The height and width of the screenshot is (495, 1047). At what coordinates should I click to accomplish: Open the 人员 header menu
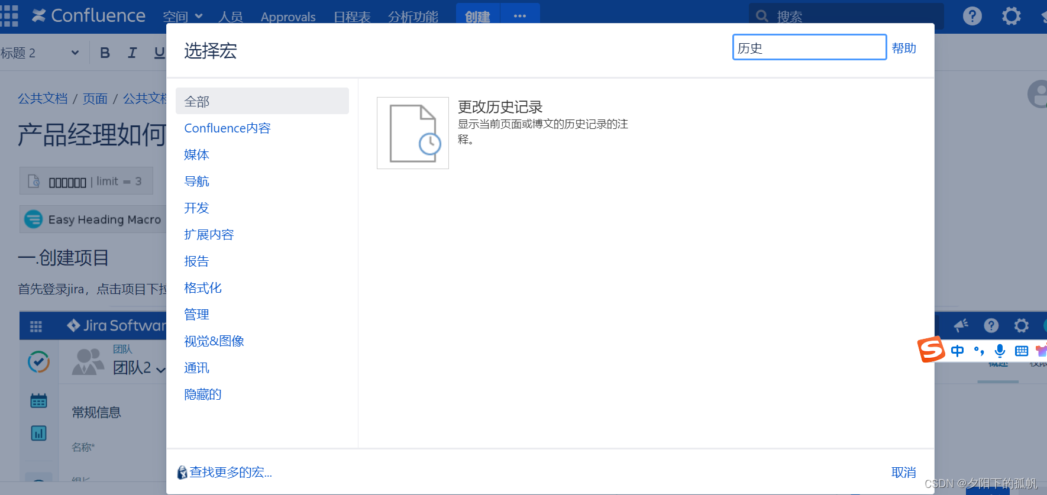click(x=230, y=17)
